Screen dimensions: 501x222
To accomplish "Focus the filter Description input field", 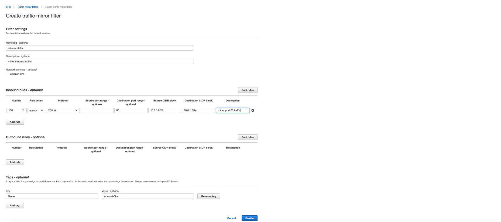I will [100, 61].
